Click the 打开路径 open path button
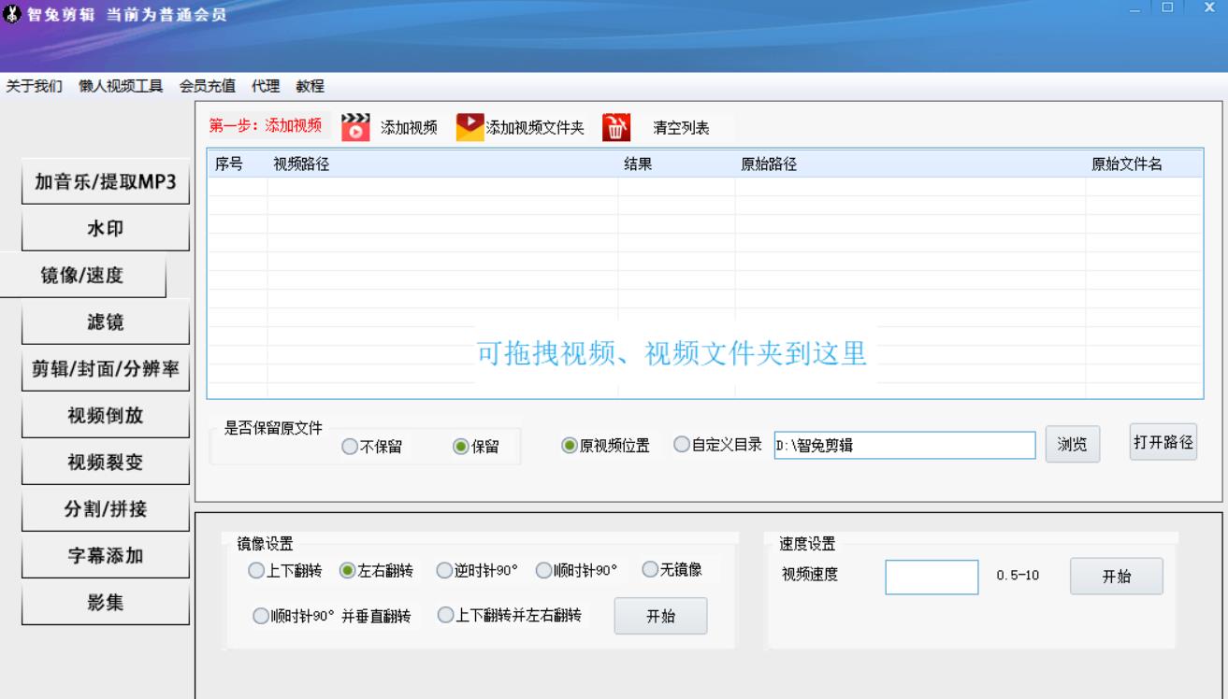This screenshot has height=699, width=1228. pyautogui.click(x=1163, y=442)
